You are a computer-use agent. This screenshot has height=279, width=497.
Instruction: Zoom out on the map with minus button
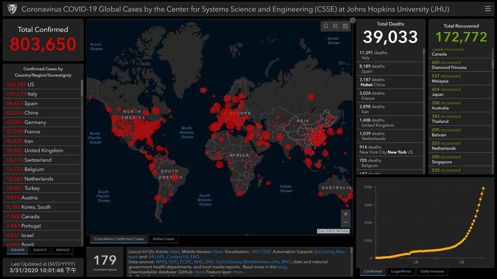tap(345, 222)
